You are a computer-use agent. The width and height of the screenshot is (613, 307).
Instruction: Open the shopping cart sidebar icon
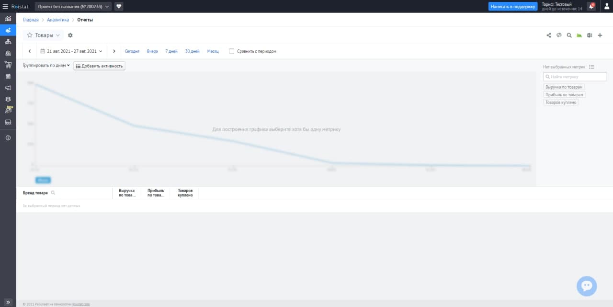pyautogui.click(x=8, y=65)
